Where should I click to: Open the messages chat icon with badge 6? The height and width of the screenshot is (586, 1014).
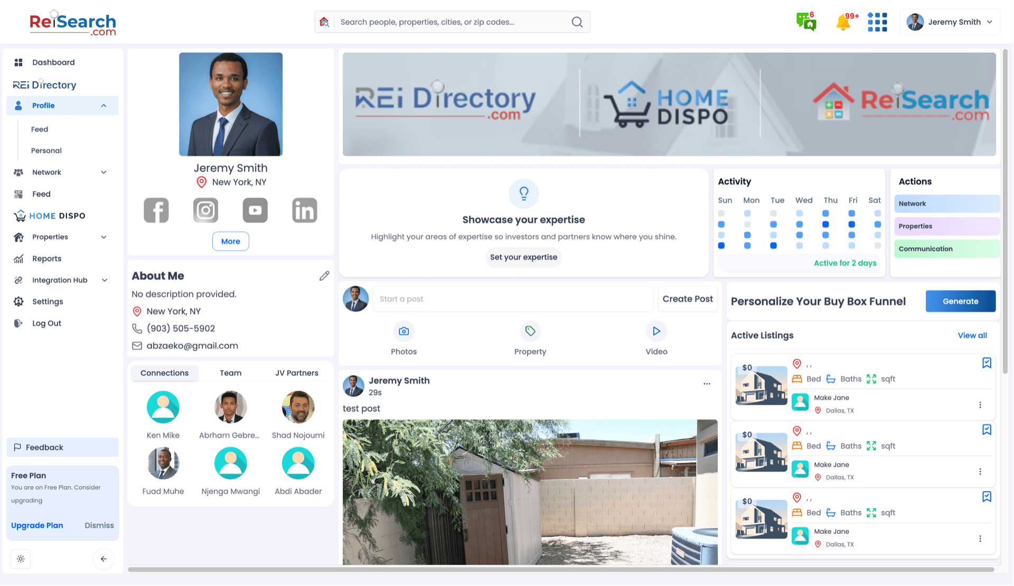806,22
